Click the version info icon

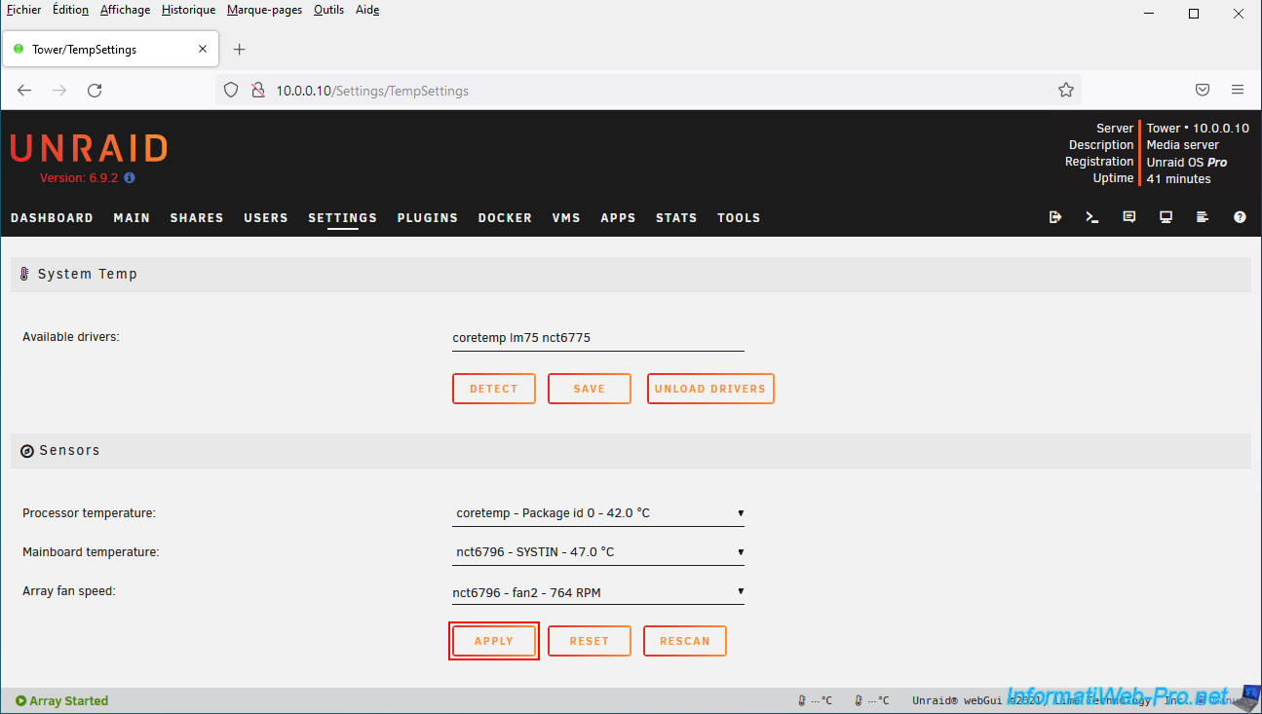coord(130,178)
